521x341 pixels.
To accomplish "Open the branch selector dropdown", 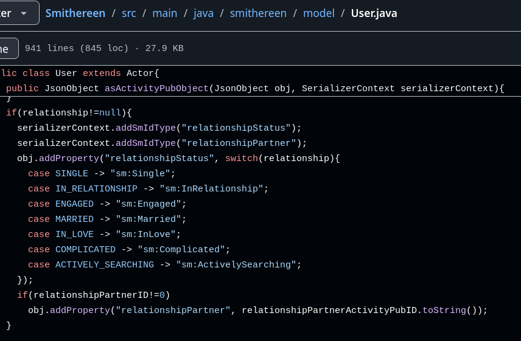I will (x=17, y=13).
